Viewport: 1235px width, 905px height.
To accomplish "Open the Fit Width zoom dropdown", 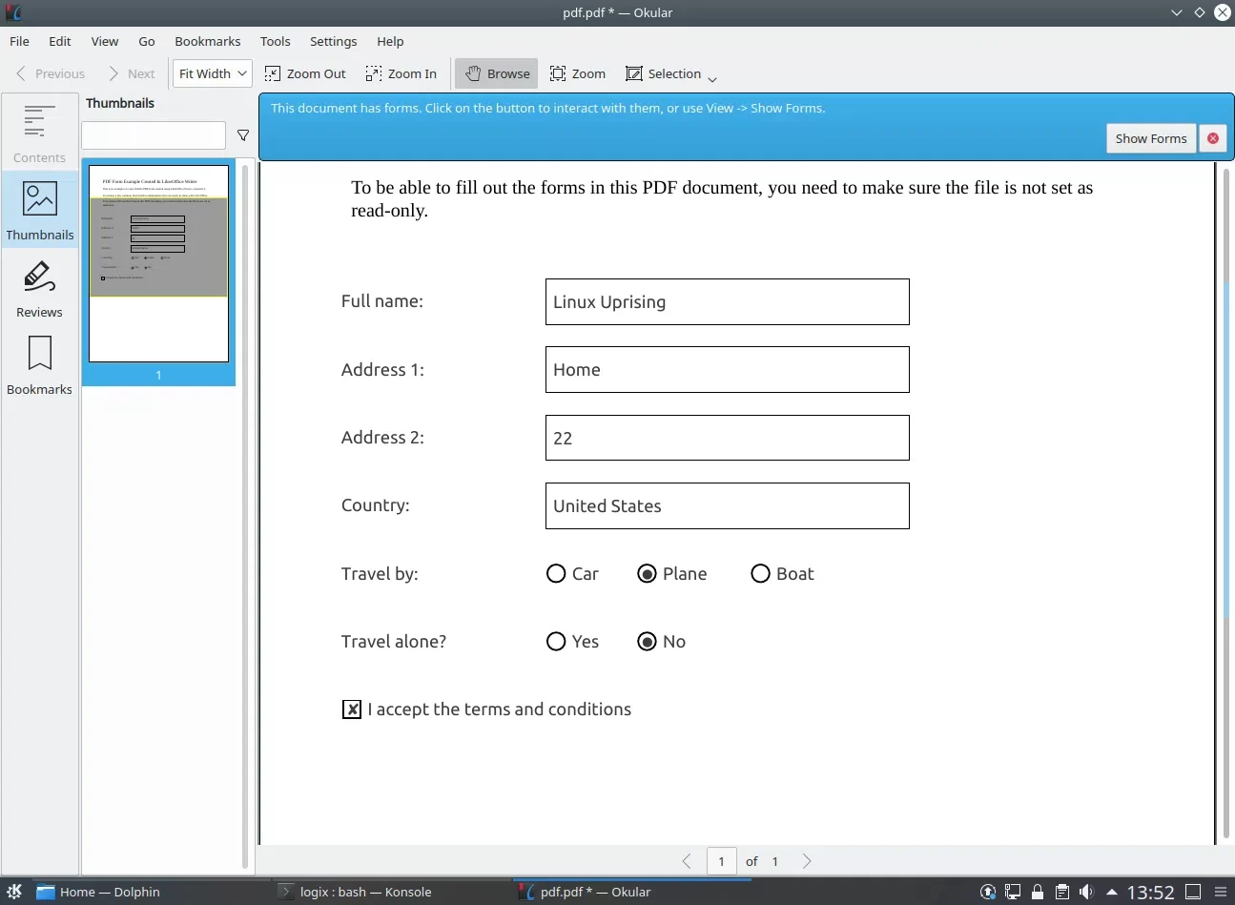I will point(213,73).
